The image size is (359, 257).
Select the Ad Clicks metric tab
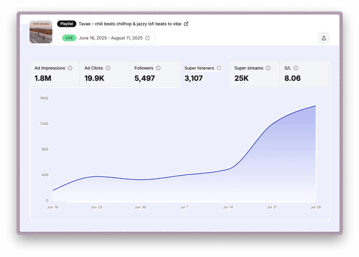pos(104,74)
